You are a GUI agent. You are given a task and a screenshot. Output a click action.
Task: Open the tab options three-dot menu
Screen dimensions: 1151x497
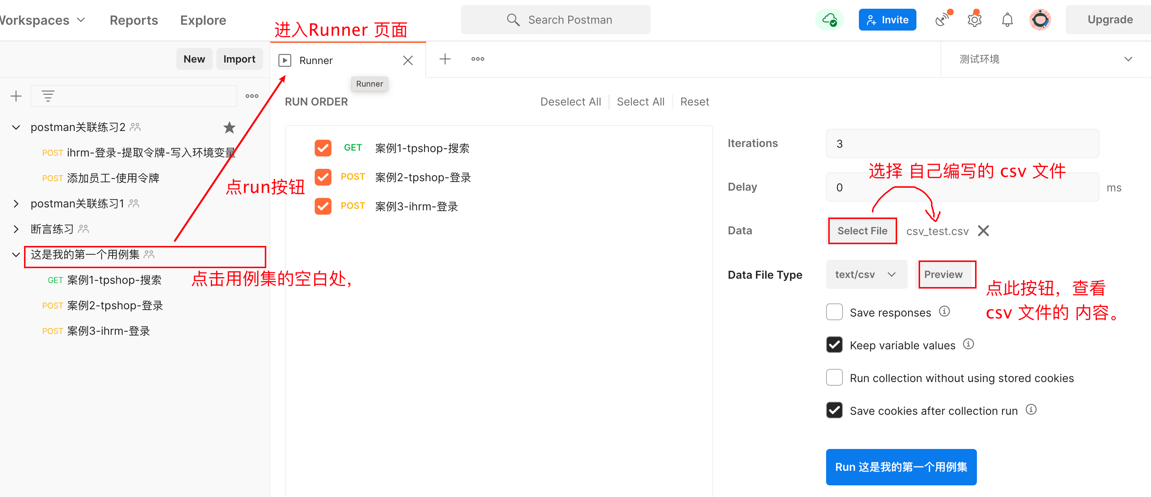click(478, 59)
